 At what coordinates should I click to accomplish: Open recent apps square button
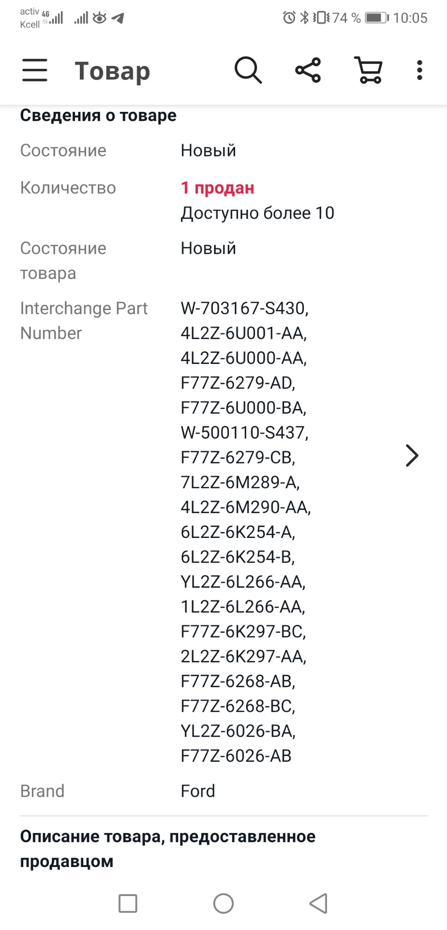[128, 903]
